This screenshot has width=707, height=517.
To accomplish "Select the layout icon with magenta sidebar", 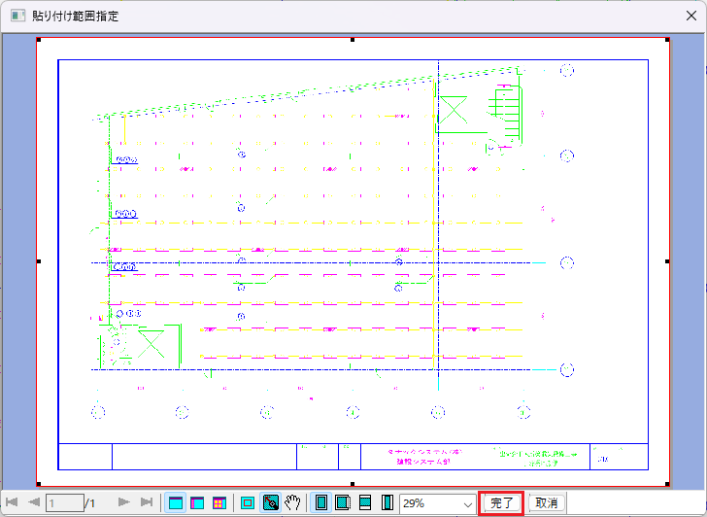I will (x=197, y=502).
